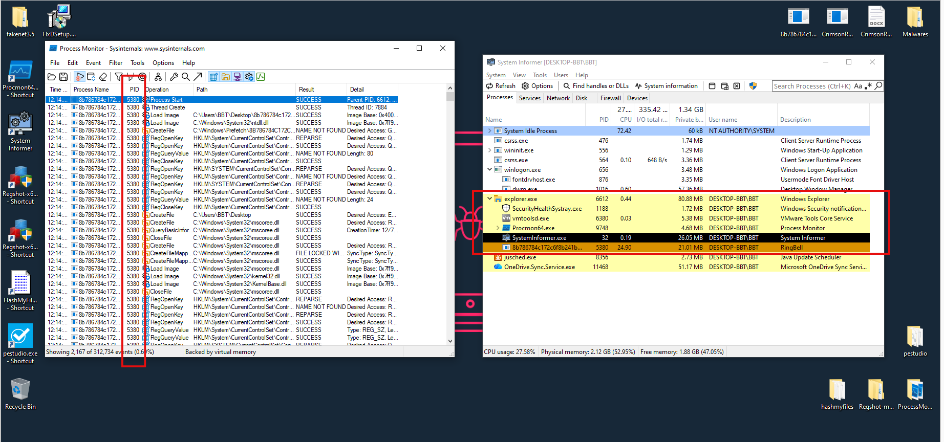Image resolution: width=944 pixels, height=442 pixels.
Task: Switch to the Services tab
Action: click(x=529, y=98)
